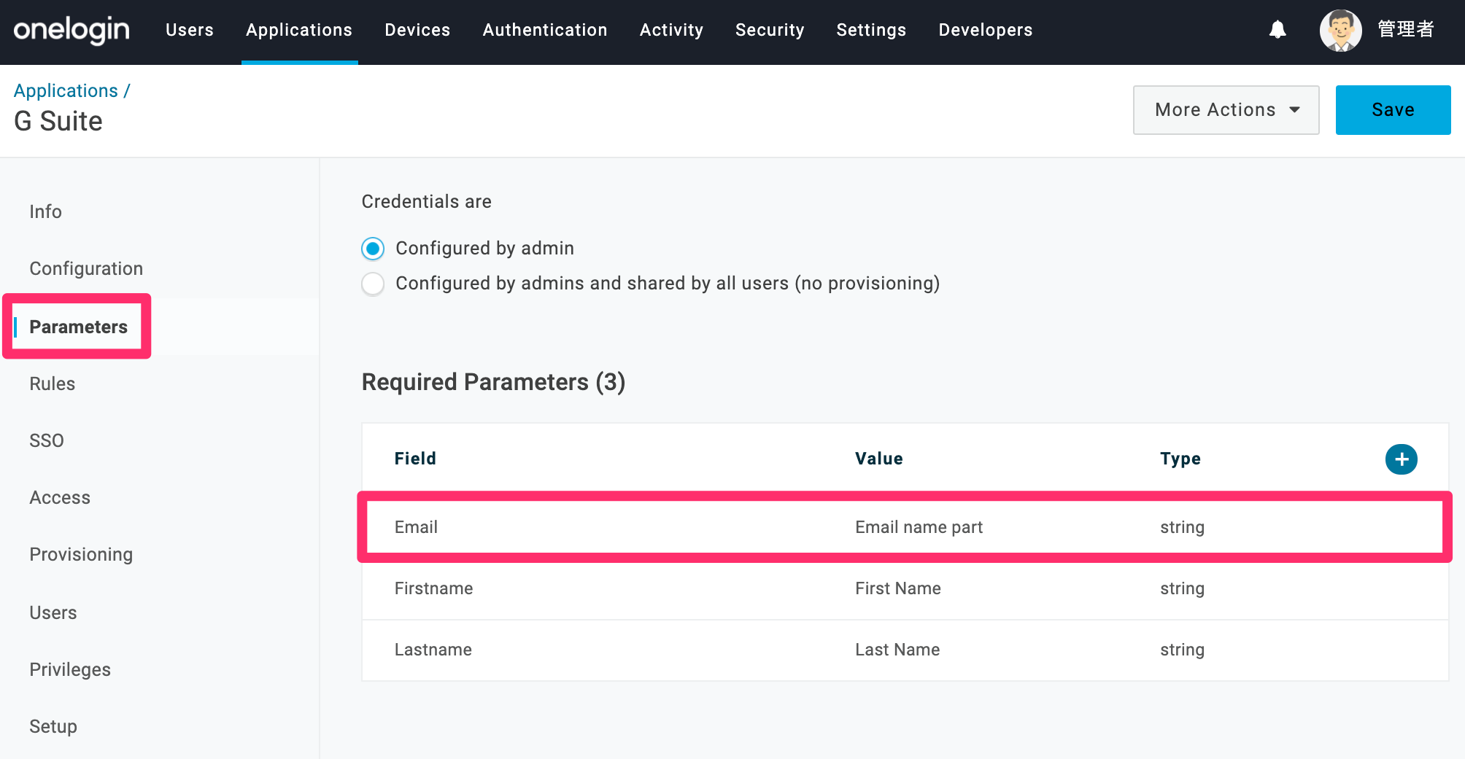Viewport: 1465px width, 759px height.
Task: Switch to the Users sidebar tab
Action: (x=53, y=612)
